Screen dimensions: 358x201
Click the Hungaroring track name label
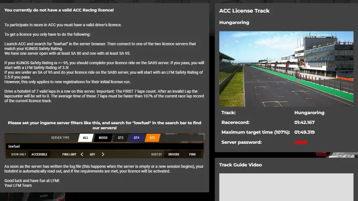[x=234, y=22]
